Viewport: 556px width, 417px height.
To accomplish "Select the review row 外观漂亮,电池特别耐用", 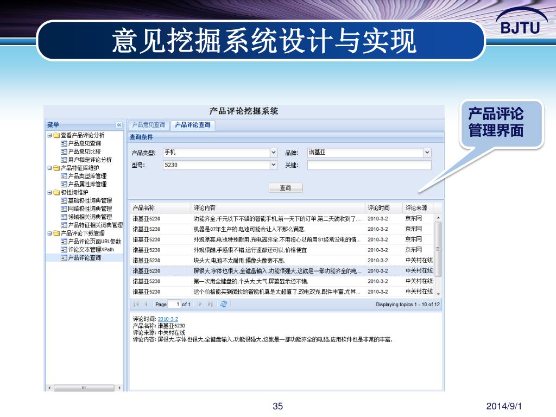I will [x=282, y=239].
